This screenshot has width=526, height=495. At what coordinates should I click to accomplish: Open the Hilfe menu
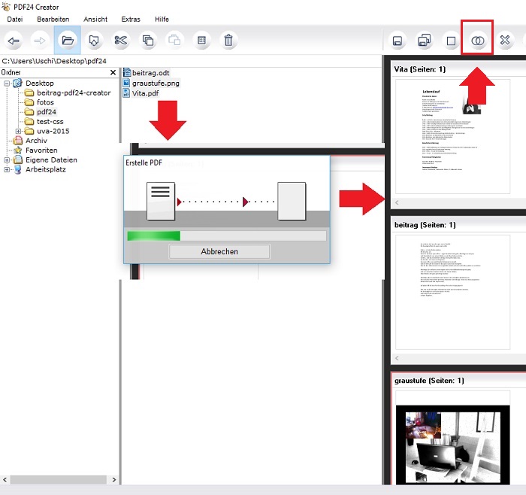[162, 19]
